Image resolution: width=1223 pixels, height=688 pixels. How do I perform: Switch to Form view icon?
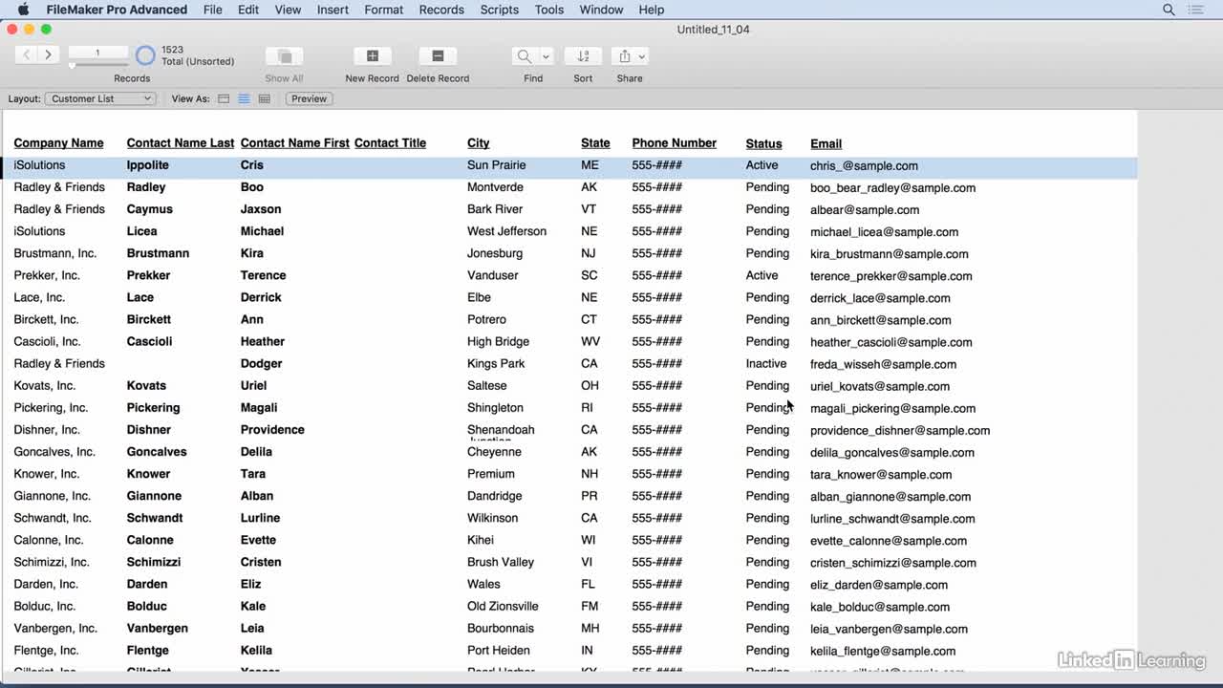click(224, 98)
